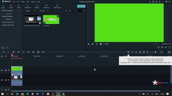Adjust preview volume via speaker icon
Image resolution: width=172 pixels, height=96 pixels.
(x=166, y=47)
